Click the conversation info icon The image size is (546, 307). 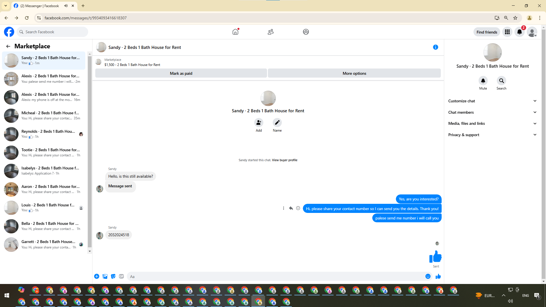(435, 47)
